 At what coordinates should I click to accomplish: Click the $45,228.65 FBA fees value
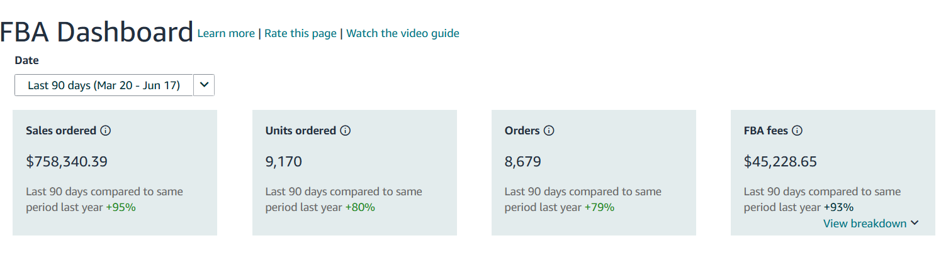coord(780,161)
